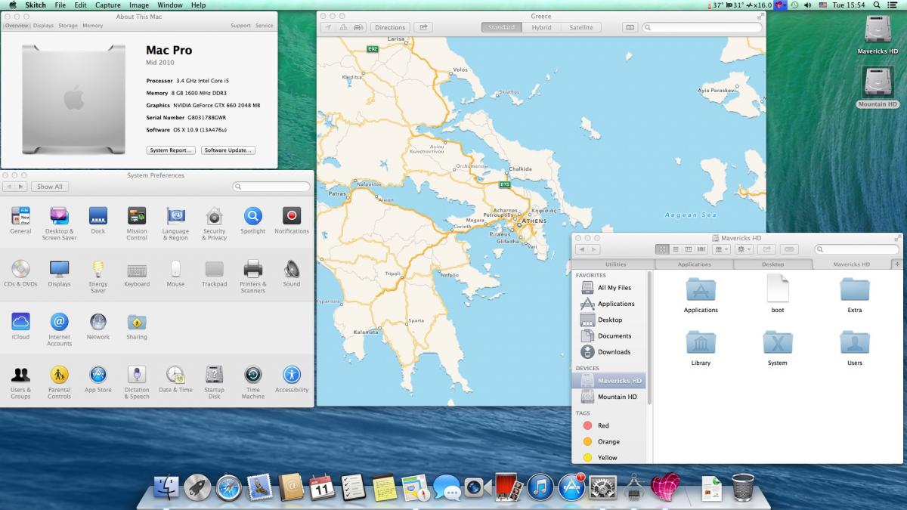Viewport: 907px width, 510px height.
Task: Open Language & Region preferences
Action: coord(175,223)
